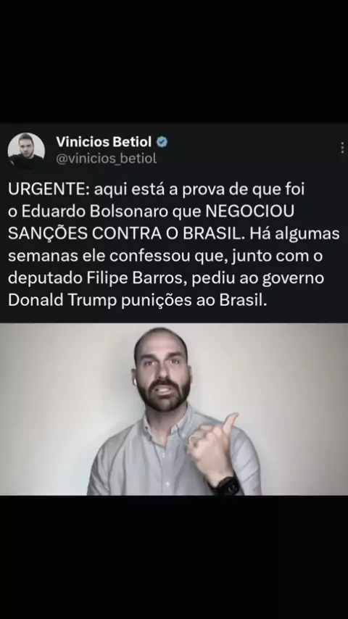Image resolution: width=348 pixels, height=619 pixels.
Task: Open the @vinicios_betiol handle
Action: [107, 158]
